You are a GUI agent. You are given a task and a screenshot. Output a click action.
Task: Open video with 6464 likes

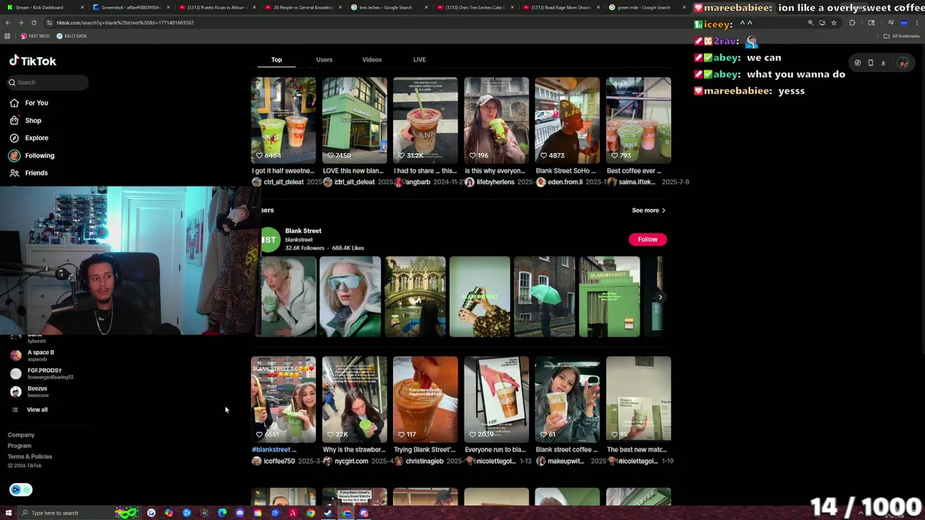tap(283, 120)
